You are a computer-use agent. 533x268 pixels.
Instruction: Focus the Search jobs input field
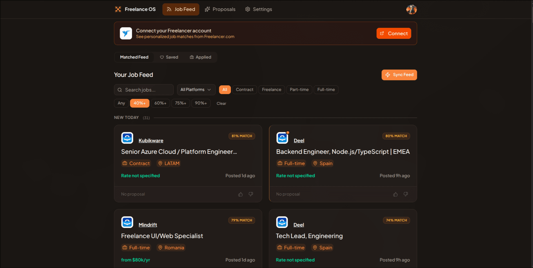tap(144, 90)
